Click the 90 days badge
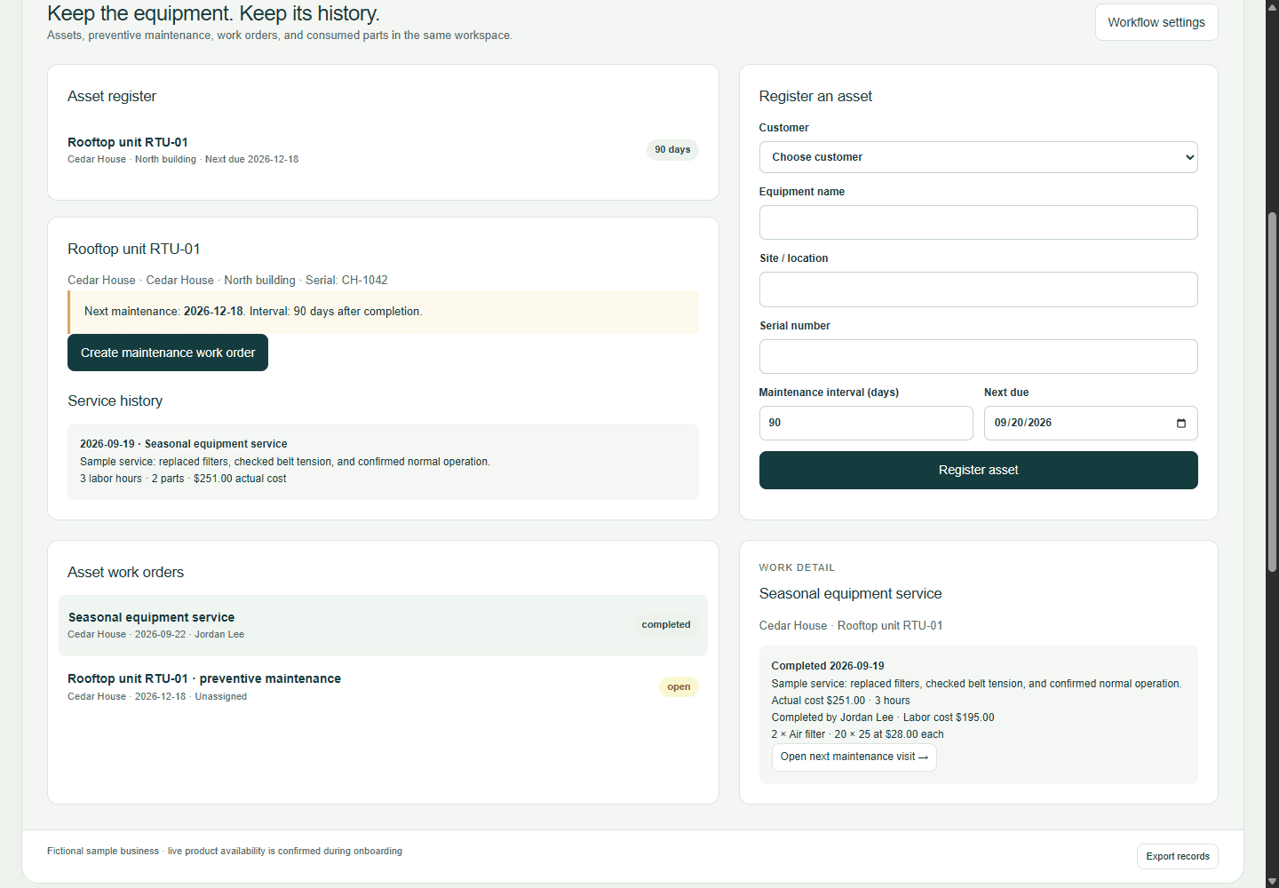The image size is (1279, 888). 672,150
